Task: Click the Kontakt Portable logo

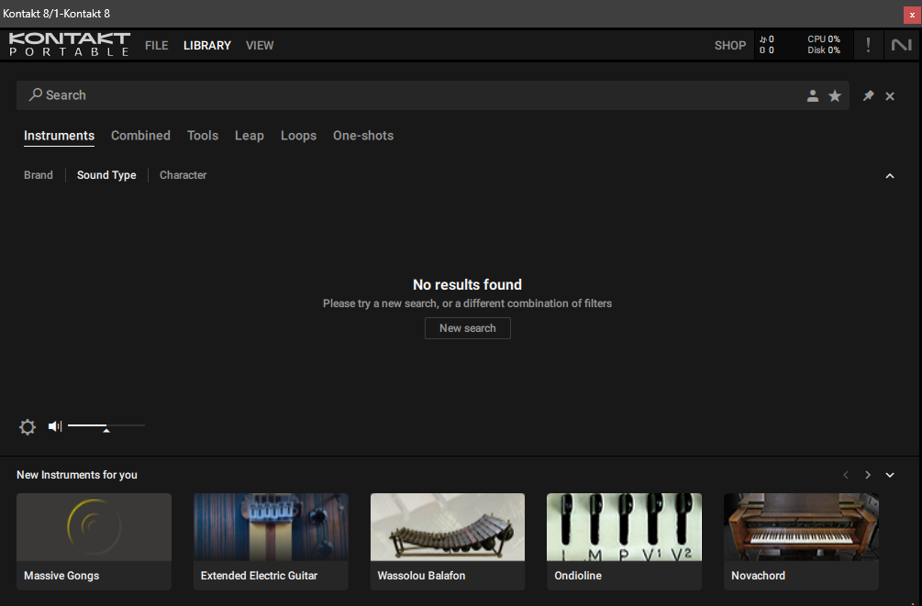Action: (70, 45)
